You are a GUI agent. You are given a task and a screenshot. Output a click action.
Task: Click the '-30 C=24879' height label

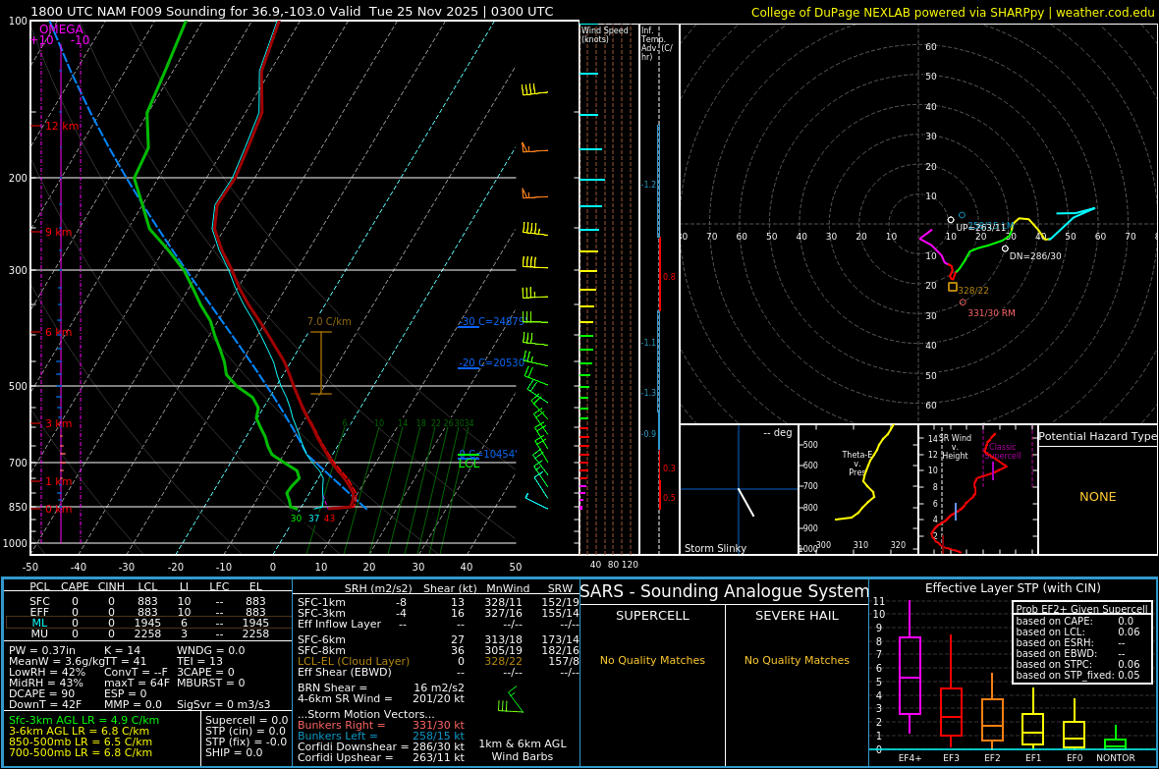pos(491,322)
